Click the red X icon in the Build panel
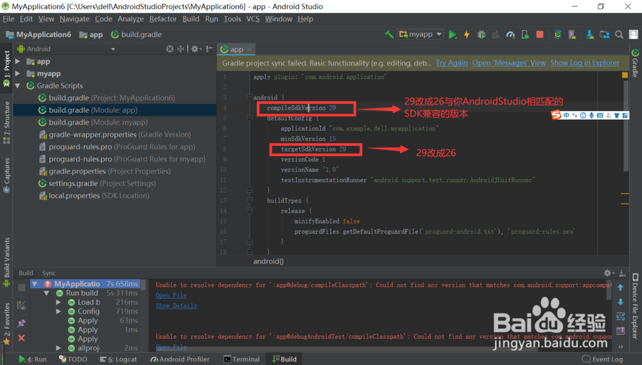This screenshot has width=642, height=365. (21, 338)
